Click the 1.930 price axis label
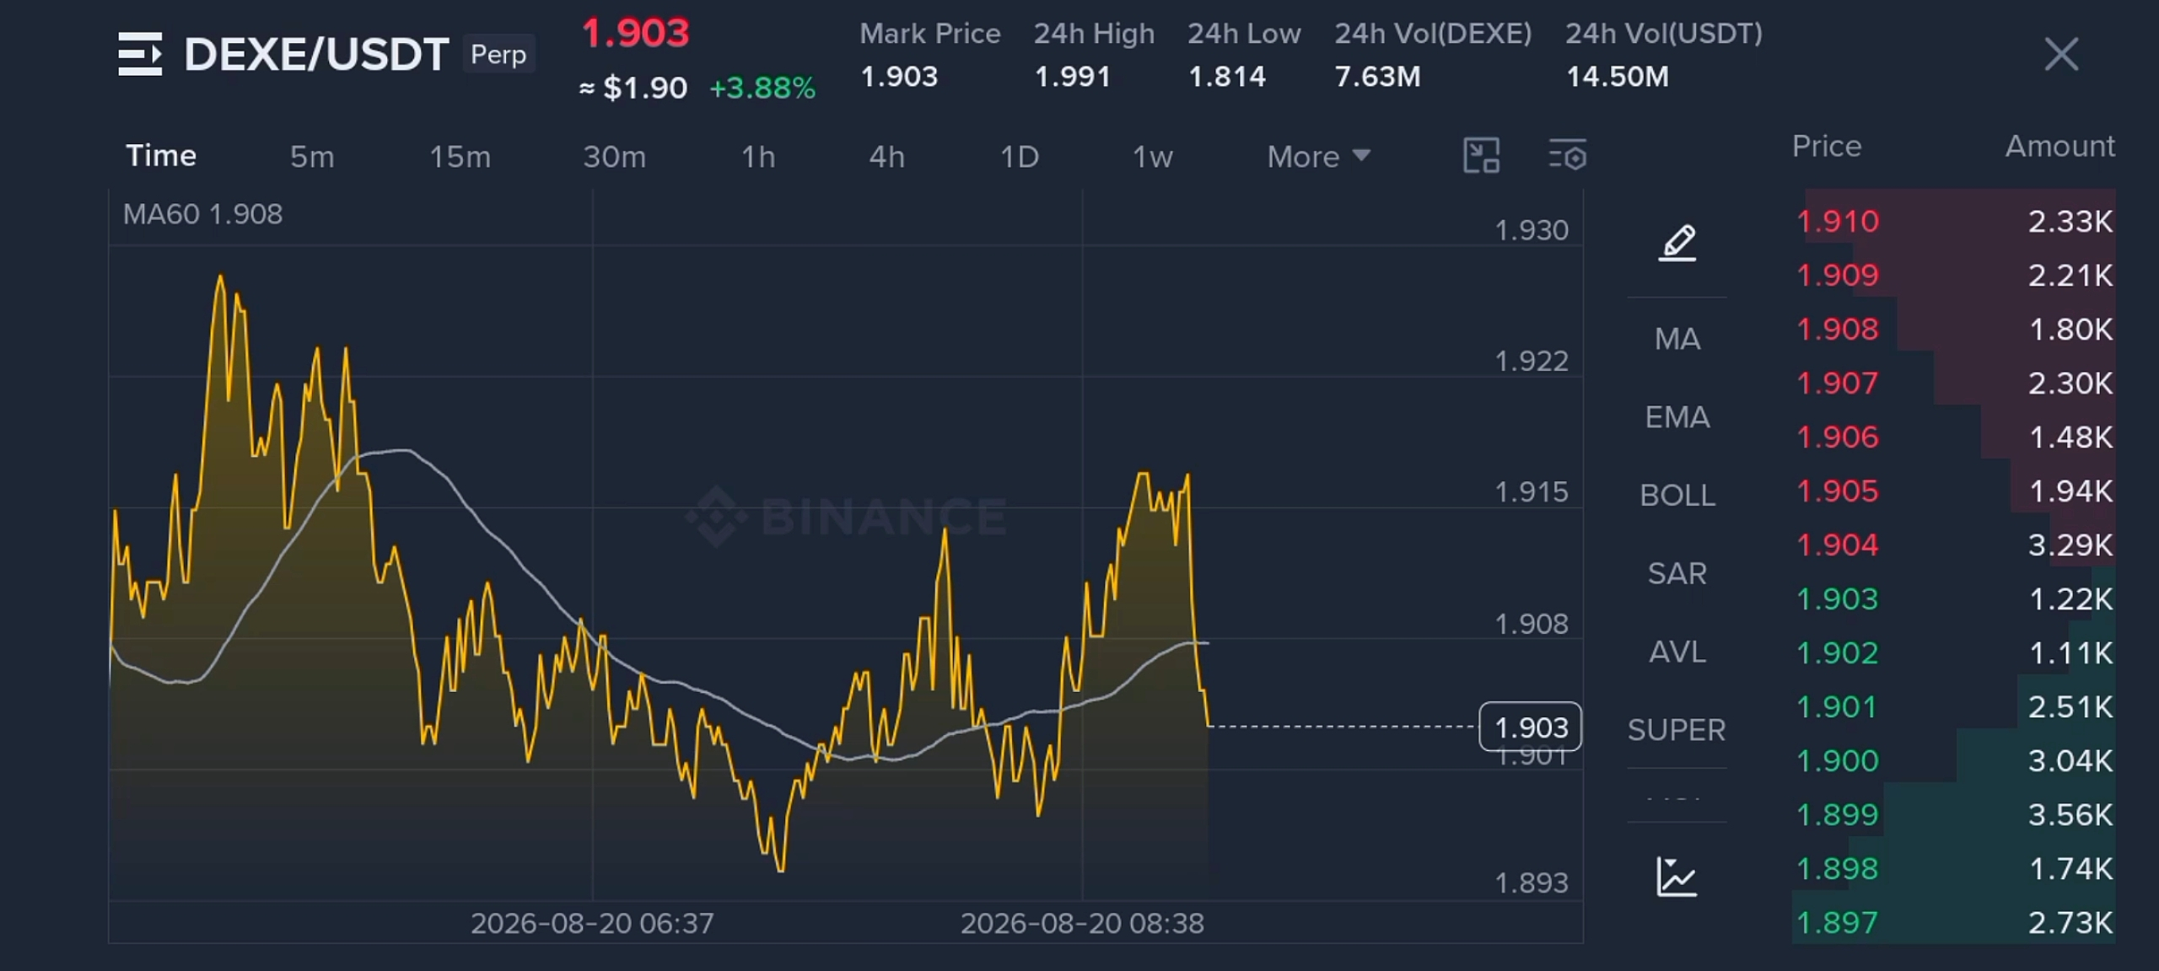The image size is (2159, 971). click(1532, 230)
